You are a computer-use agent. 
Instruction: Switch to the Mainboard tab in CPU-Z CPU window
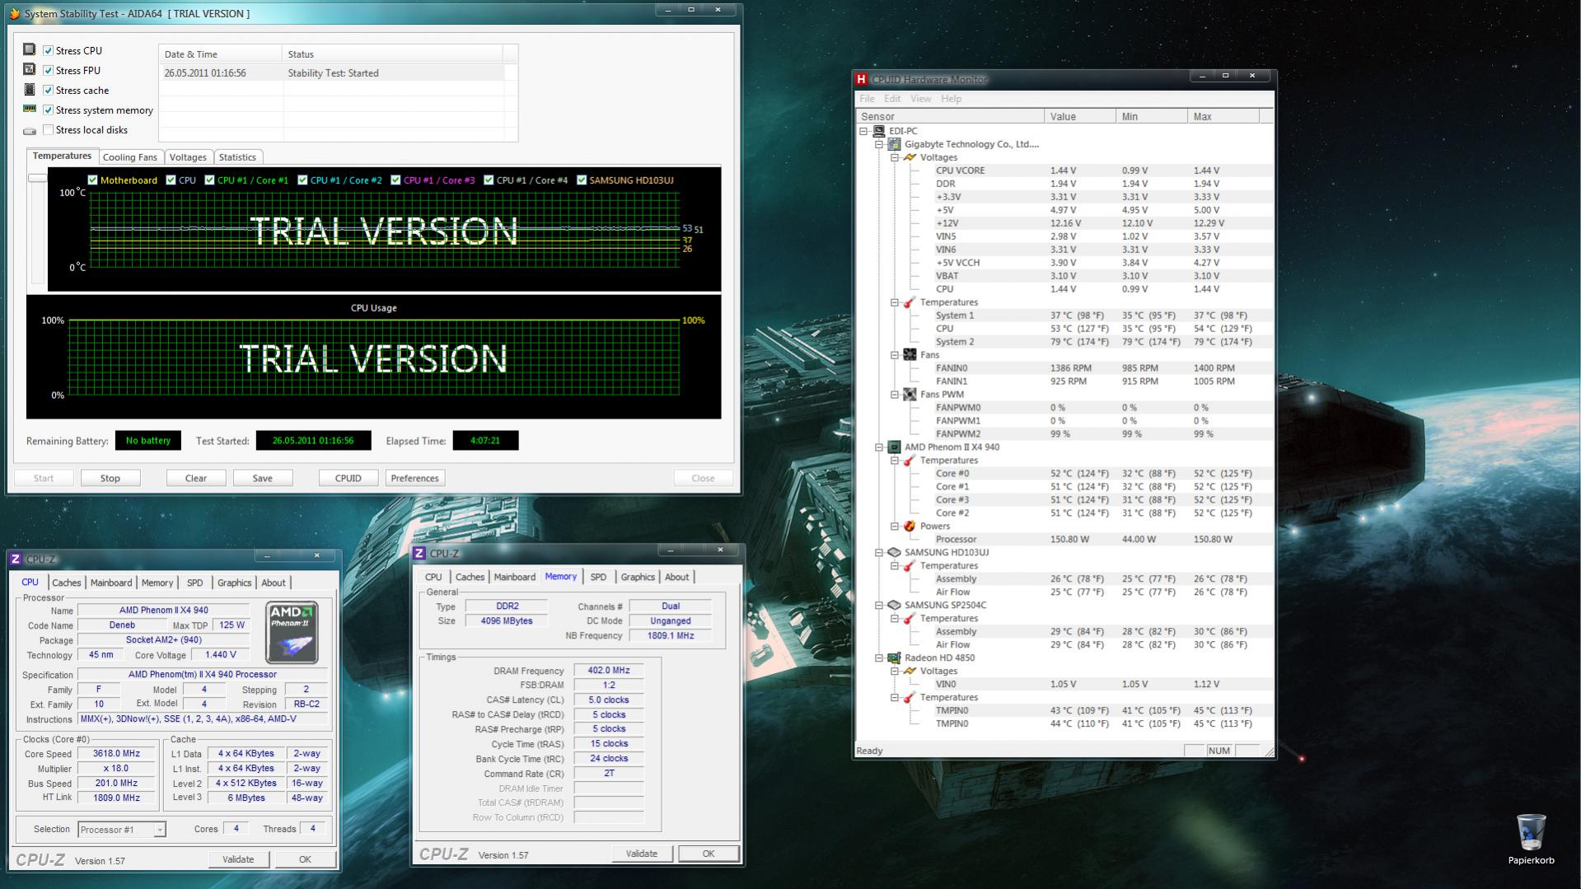[111, 583]
